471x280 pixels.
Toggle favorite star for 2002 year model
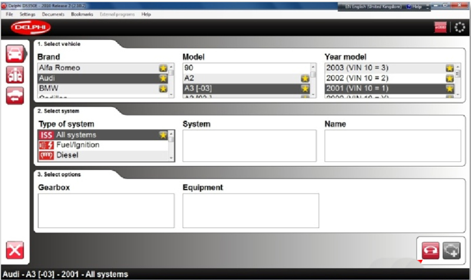(450, 78)
